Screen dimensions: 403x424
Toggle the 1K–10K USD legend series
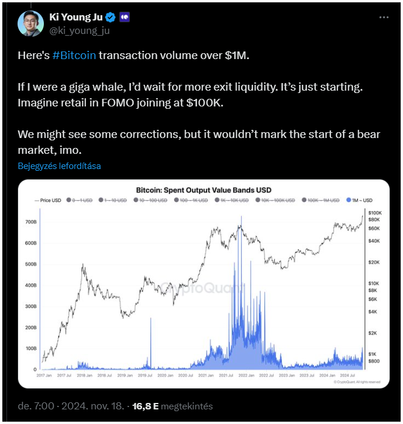coord(232,201)
